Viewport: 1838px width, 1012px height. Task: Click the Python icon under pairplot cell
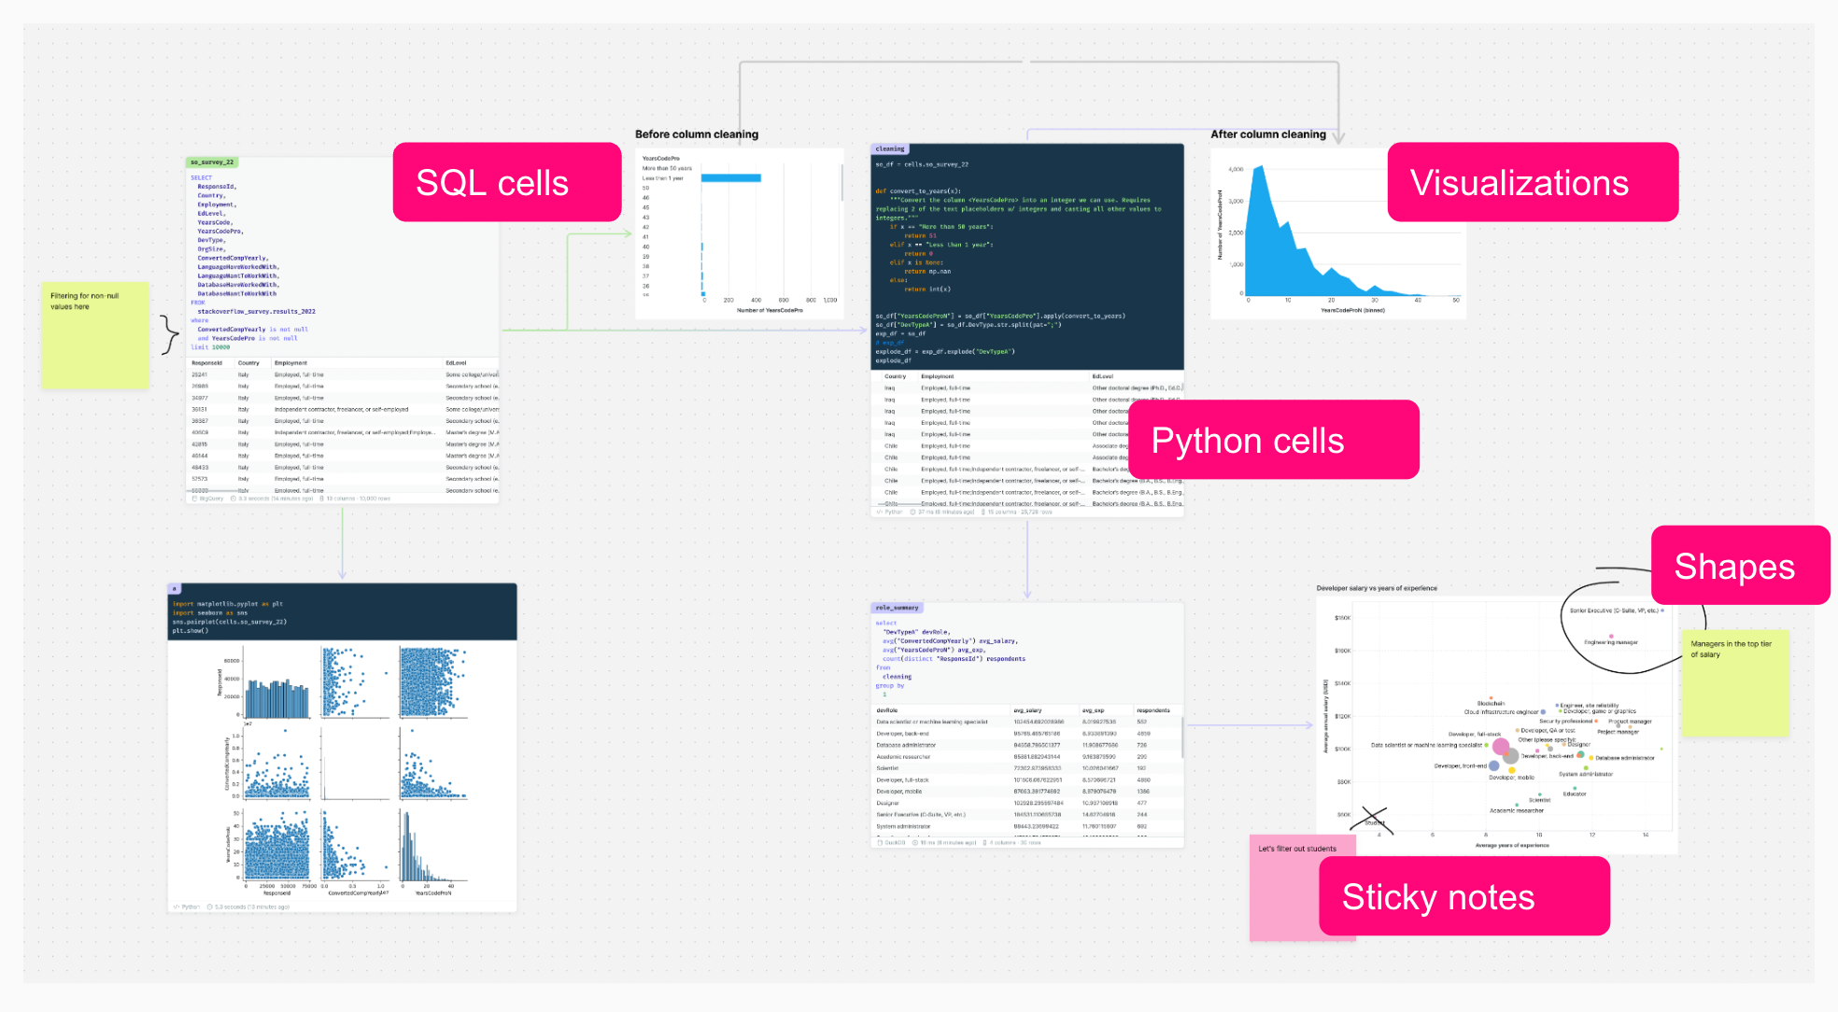click(177, 907)
